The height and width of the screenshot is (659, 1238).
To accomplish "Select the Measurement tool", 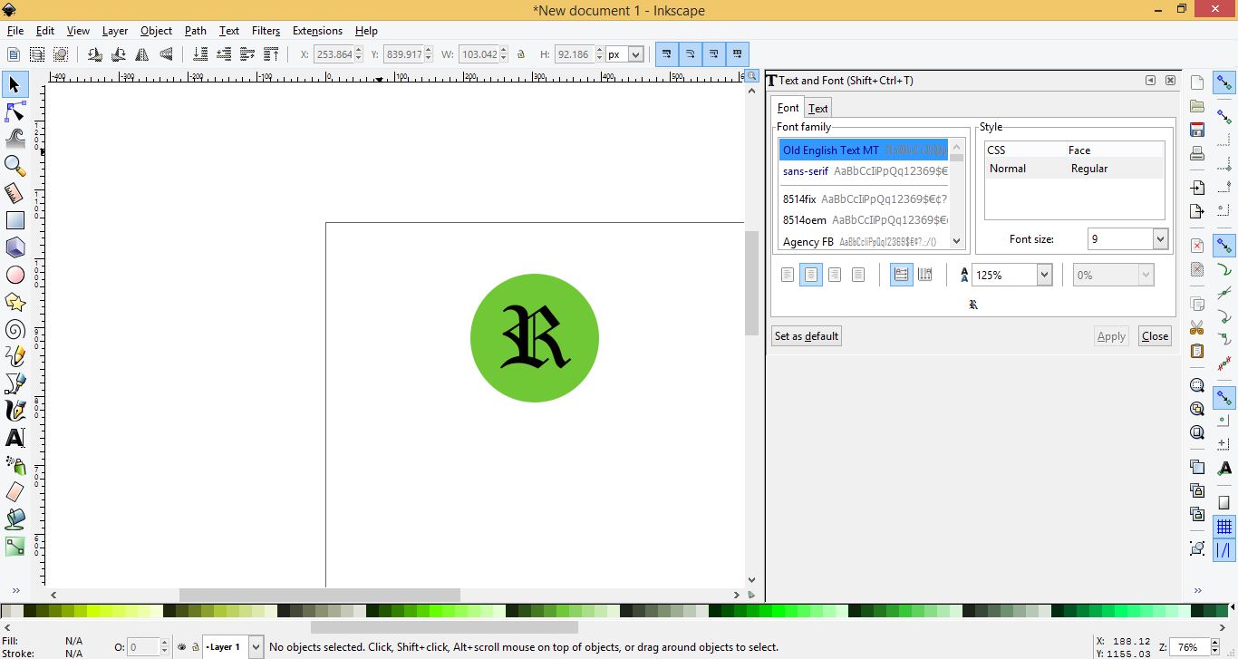I will [15, 193].
